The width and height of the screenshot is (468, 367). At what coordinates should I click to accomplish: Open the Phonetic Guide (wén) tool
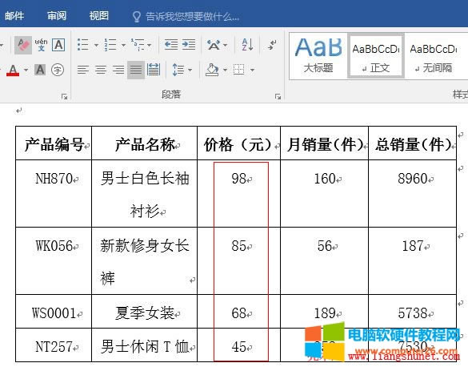click(x=41, y=45)
